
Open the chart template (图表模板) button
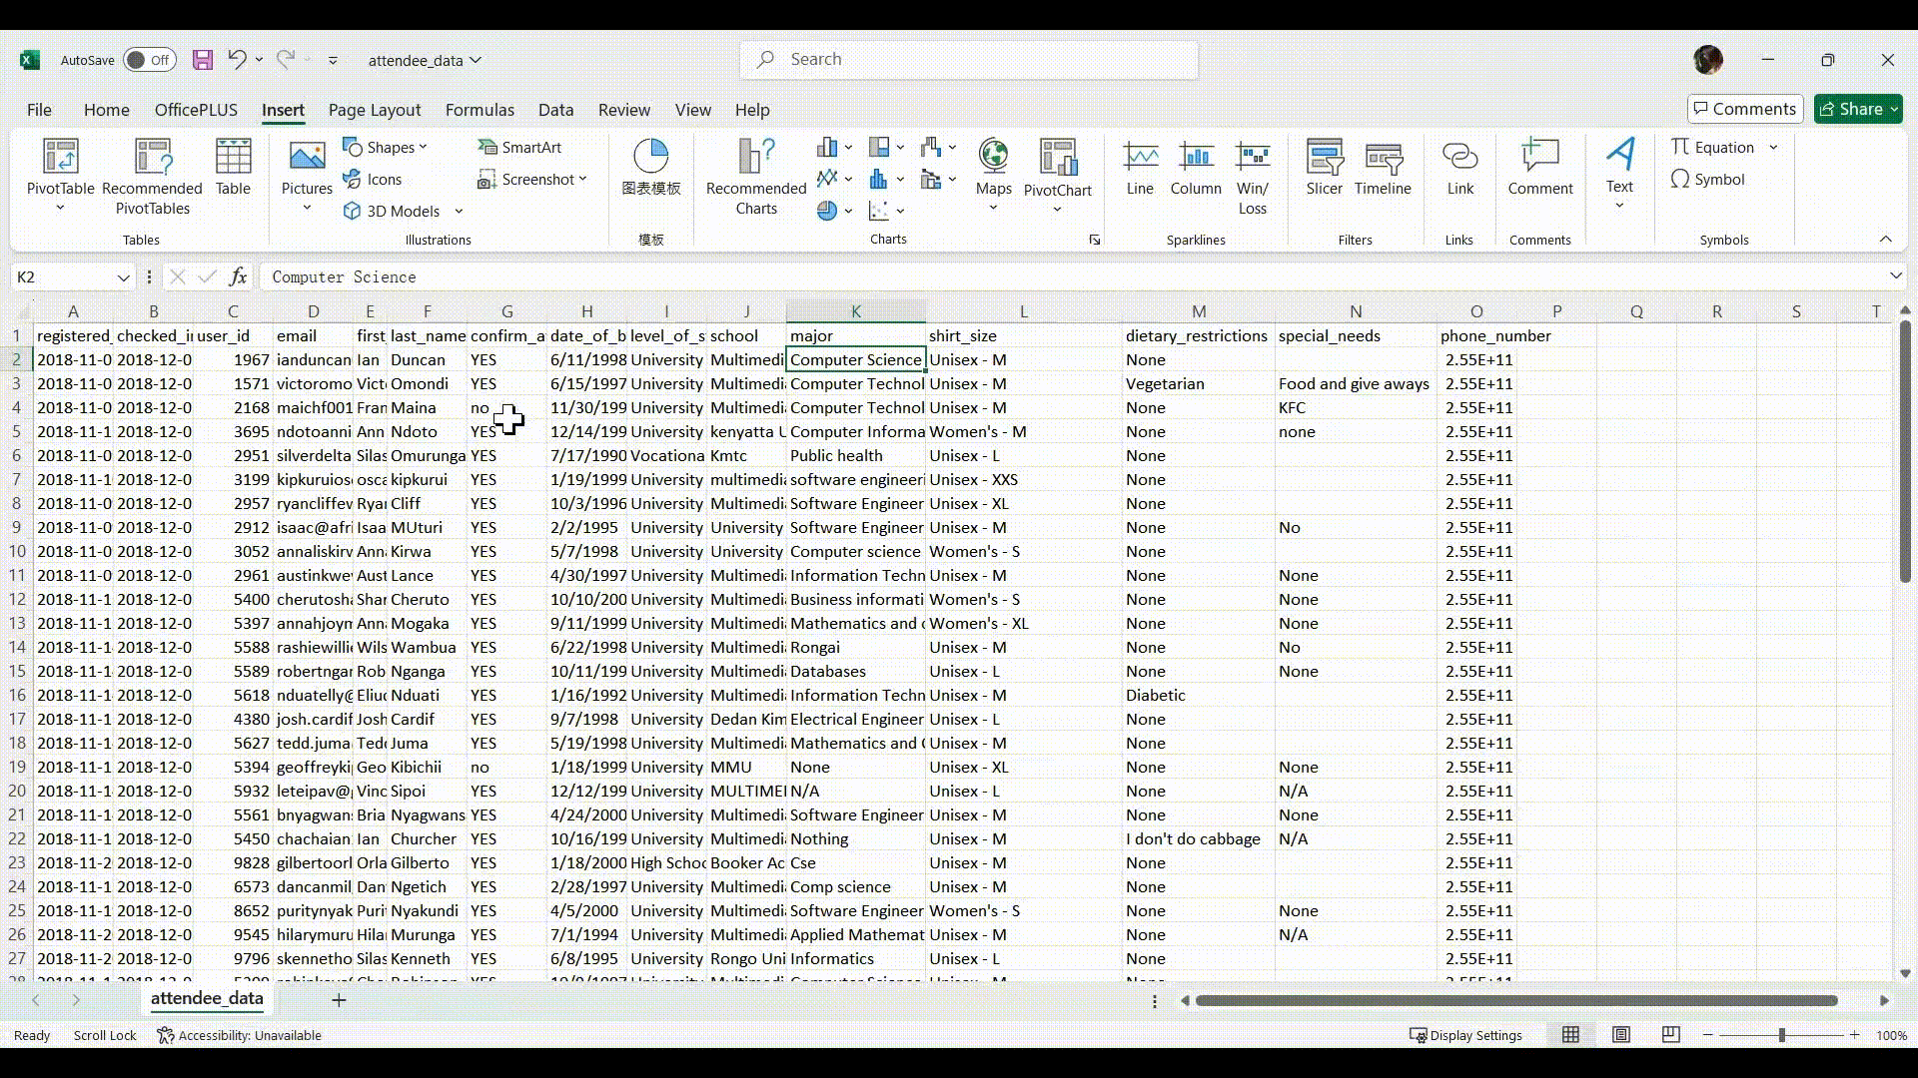point(651,167)
